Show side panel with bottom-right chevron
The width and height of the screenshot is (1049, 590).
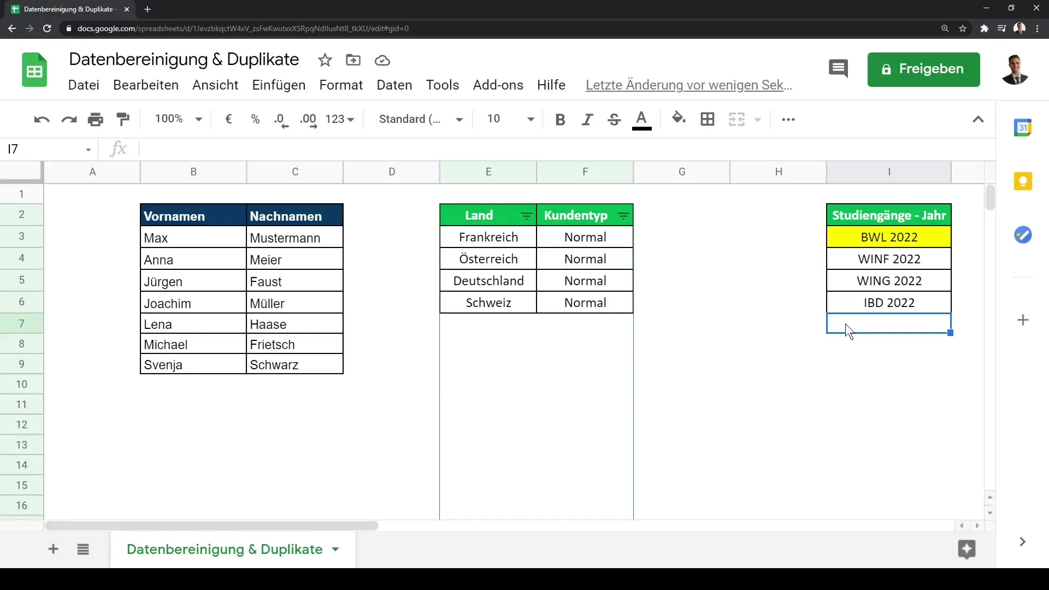click(1022, 542)
